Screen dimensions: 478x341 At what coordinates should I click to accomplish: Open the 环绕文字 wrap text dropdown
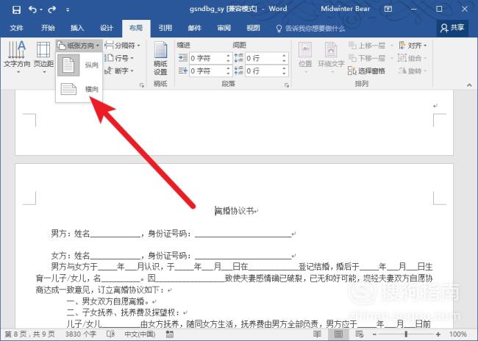tap(331, 58)
